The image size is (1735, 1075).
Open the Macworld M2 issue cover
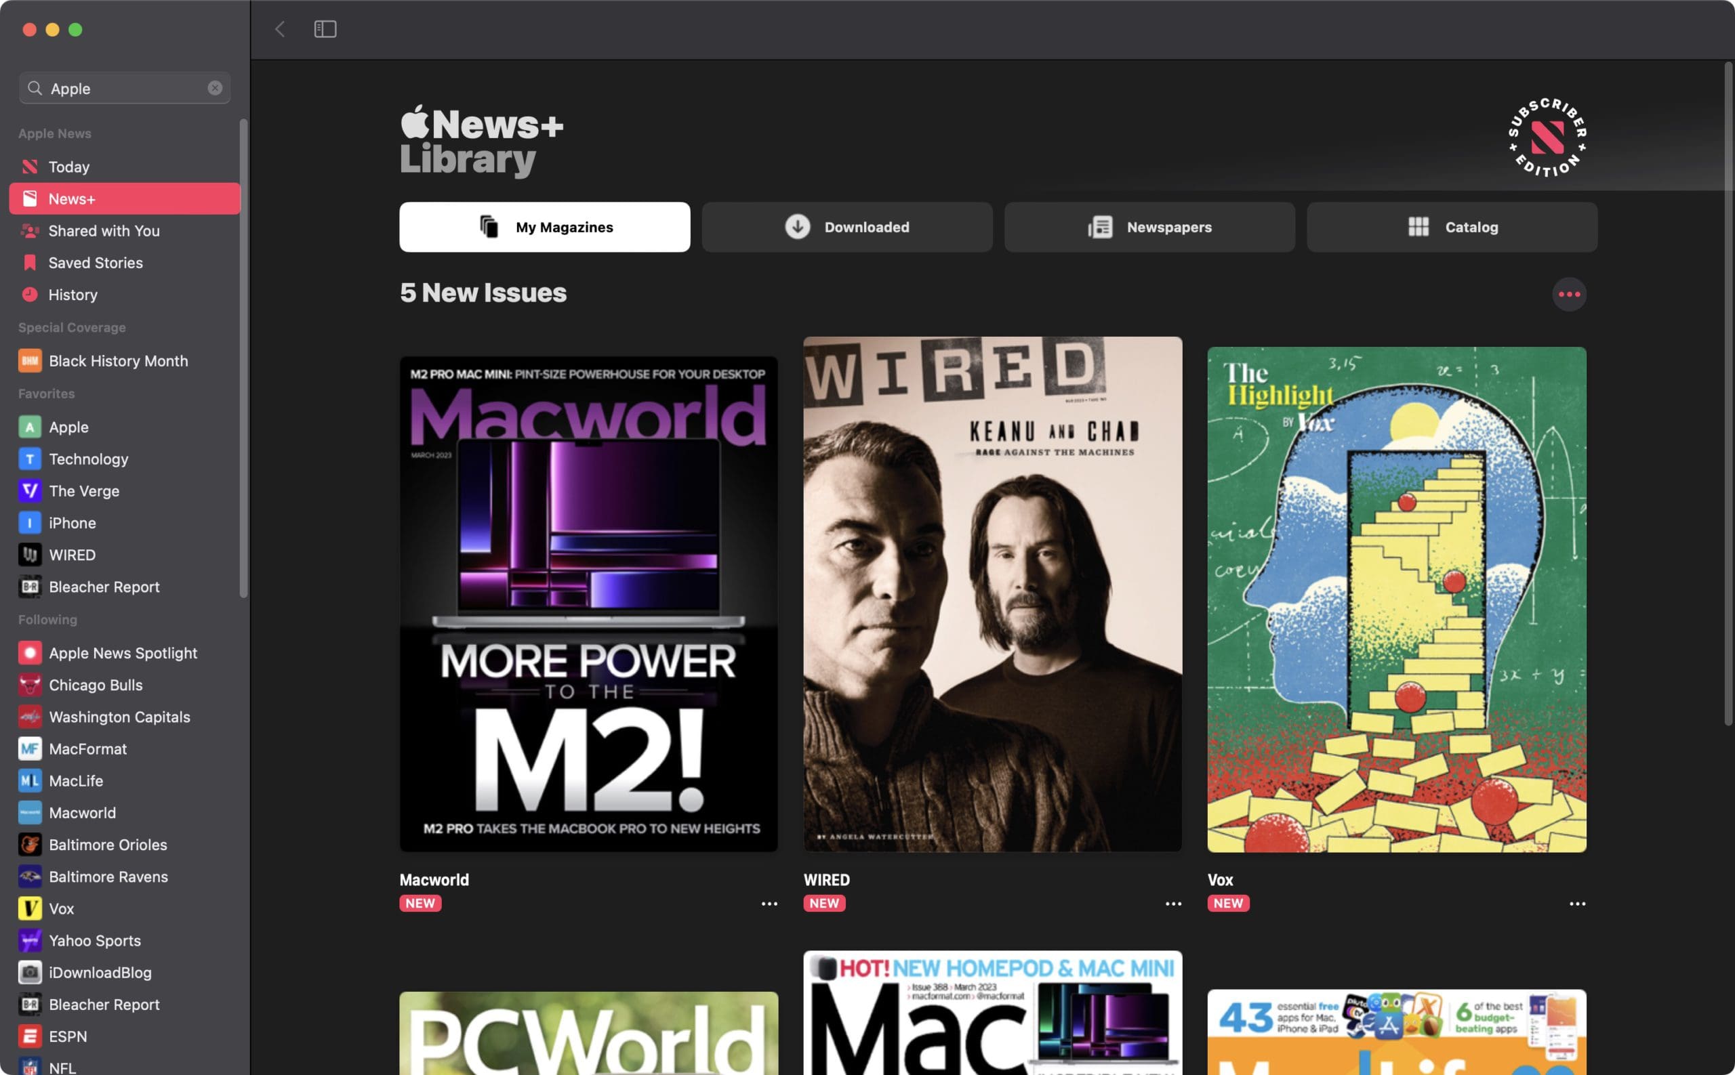(x=589, y=604)
